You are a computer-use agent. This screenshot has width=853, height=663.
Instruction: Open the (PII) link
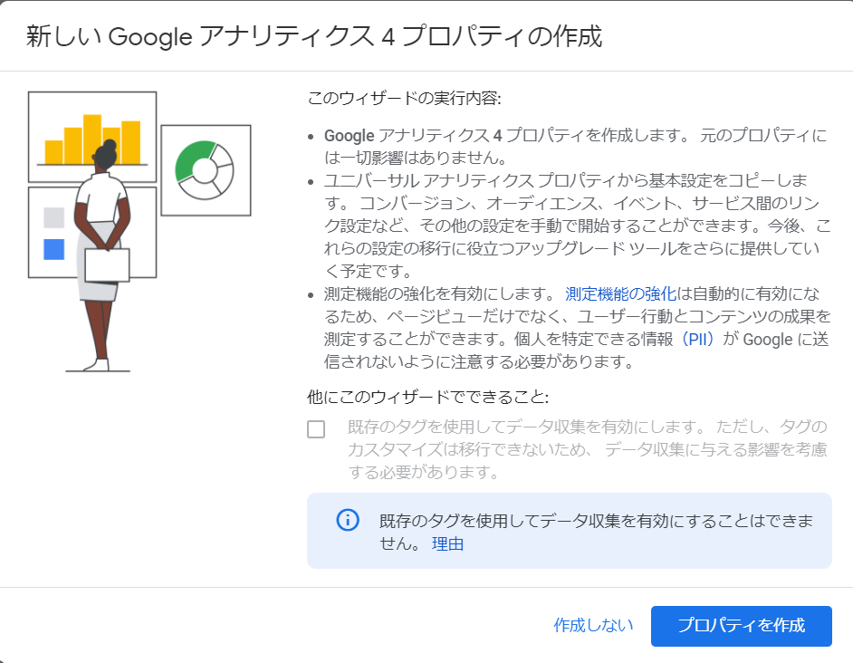(x=697, y=339)
